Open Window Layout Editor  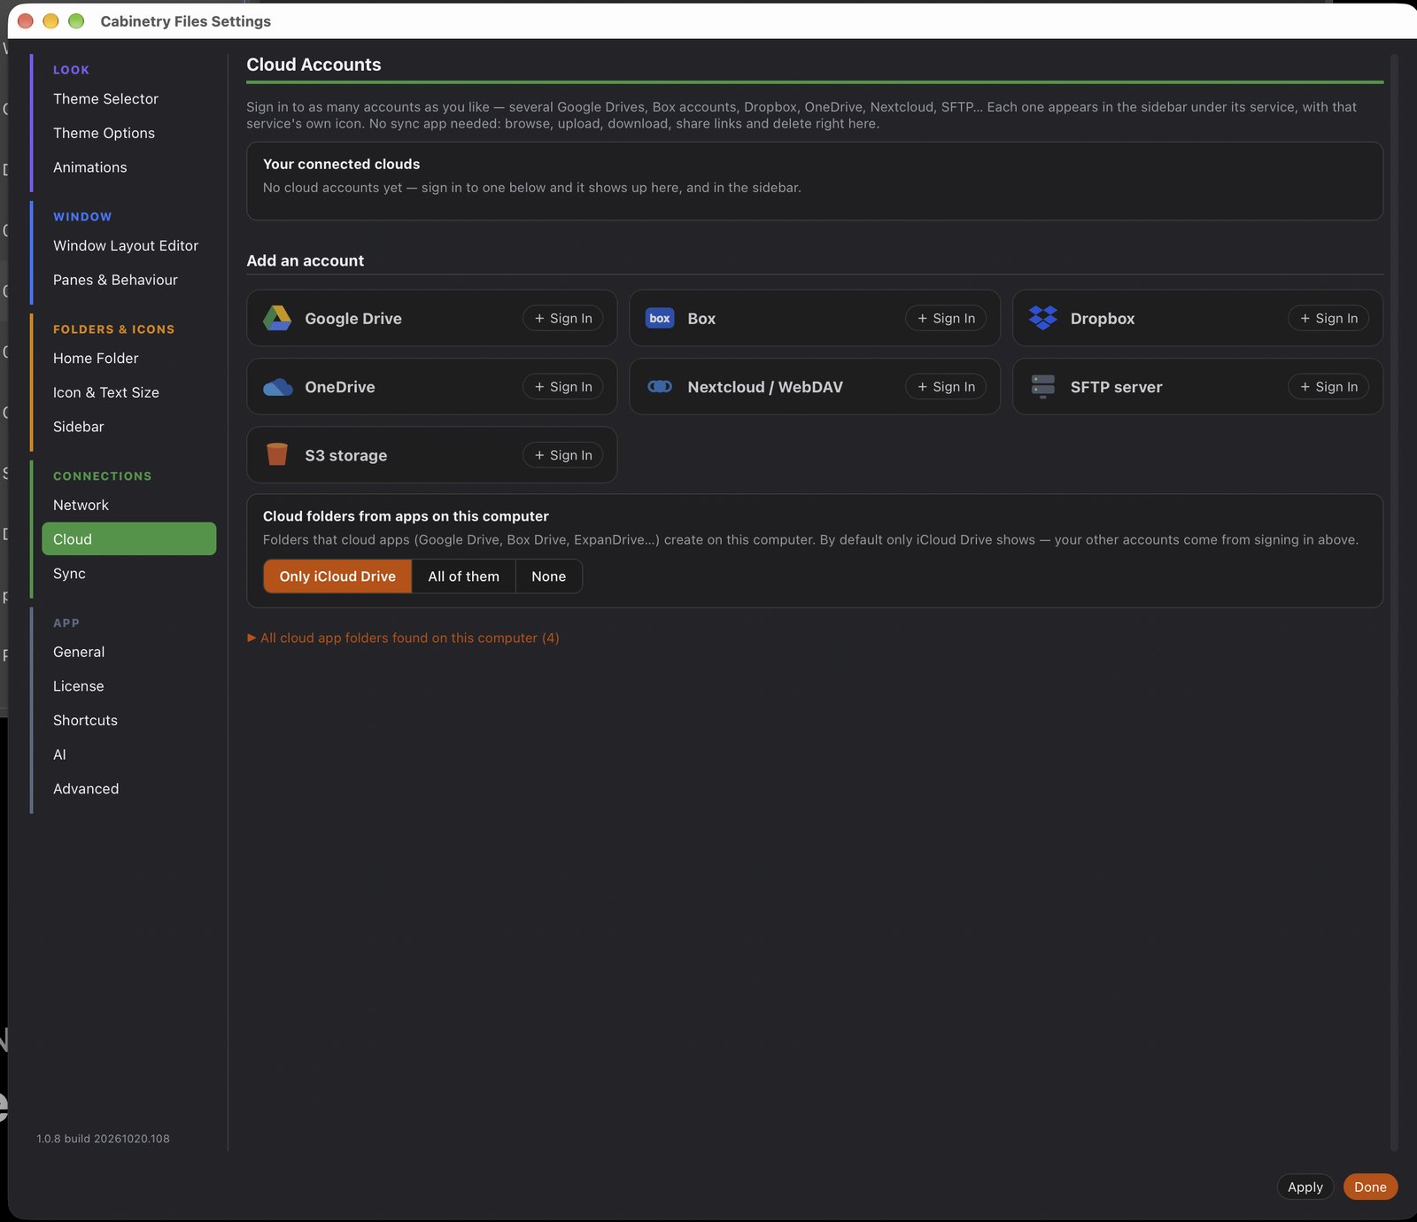[129, 245]
